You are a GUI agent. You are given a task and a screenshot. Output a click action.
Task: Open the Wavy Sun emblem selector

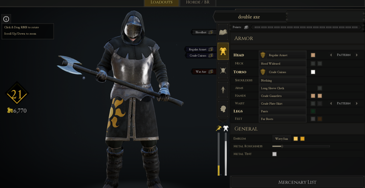click(281, 139)
